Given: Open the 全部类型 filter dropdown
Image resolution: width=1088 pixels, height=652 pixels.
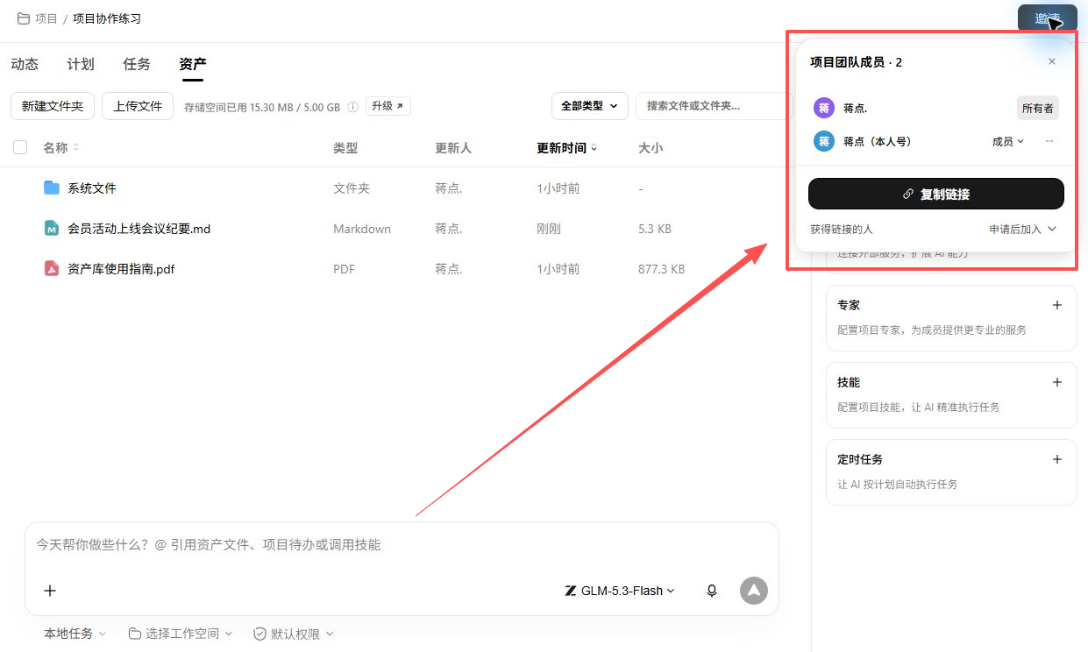Looking at the screenshot, I should point(589,106).
